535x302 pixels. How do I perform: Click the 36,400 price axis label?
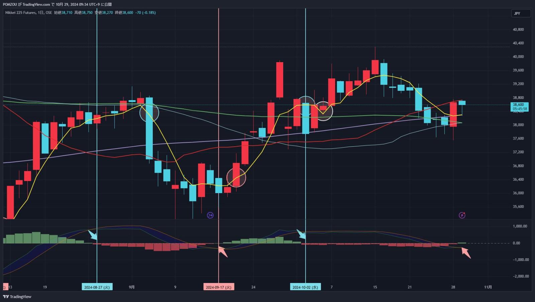tap(518, 179)
